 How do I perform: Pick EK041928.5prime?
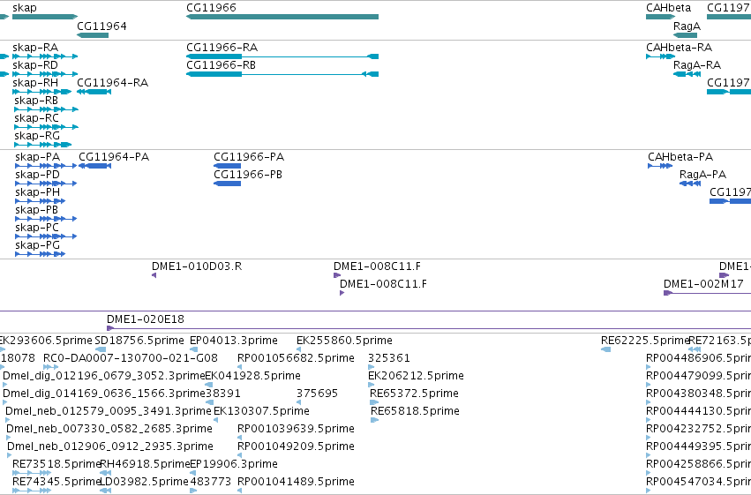click(x=209, y=385)
